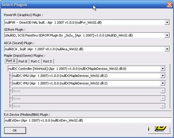Switch to the Port A tab

point(11,61)
